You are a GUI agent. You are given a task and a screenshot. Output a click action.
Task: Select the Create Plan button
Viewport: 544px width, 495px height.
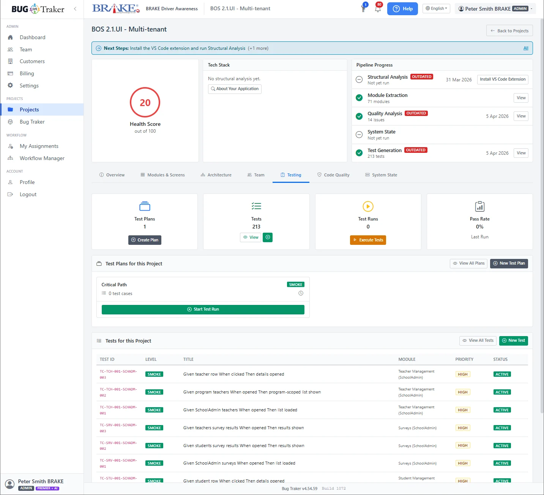pyautogui.click(x=145, y=240)
